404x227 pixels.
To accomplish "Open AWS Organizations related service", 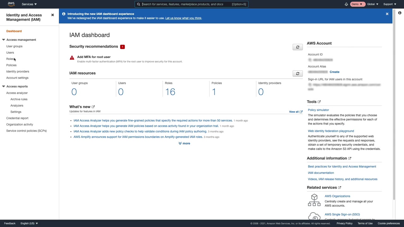I will [x=337, y=196].
